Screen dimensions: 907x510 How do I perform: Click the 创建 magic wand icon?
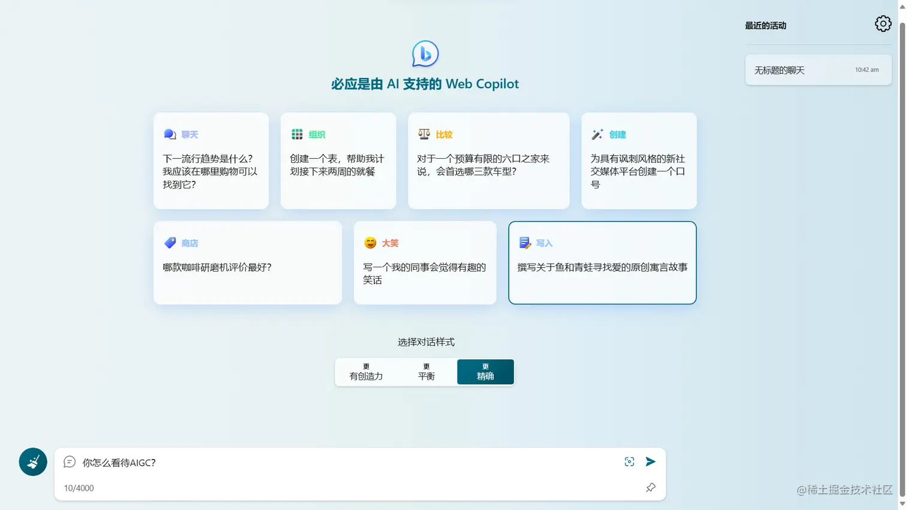coord(597,134)
